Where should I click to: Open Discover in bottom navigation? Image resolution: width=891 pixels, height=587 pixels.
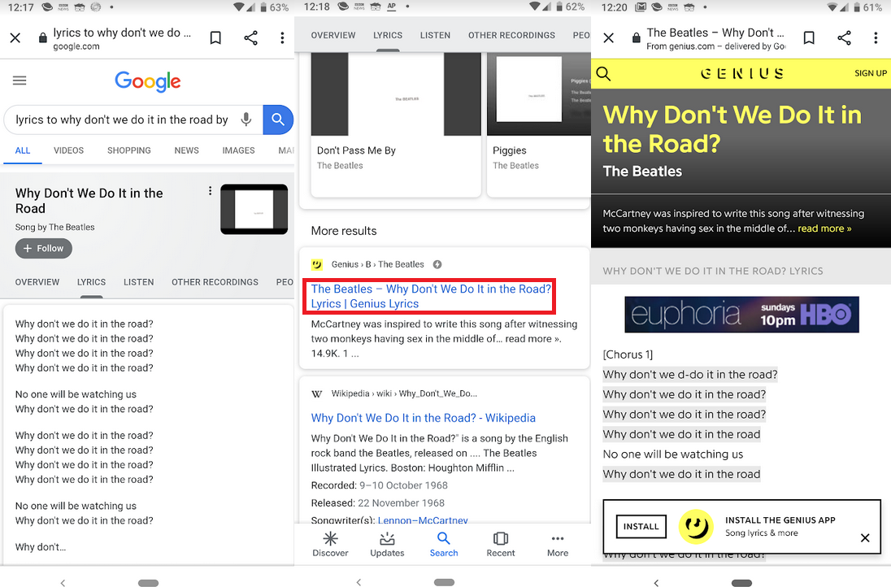(330, 545)
